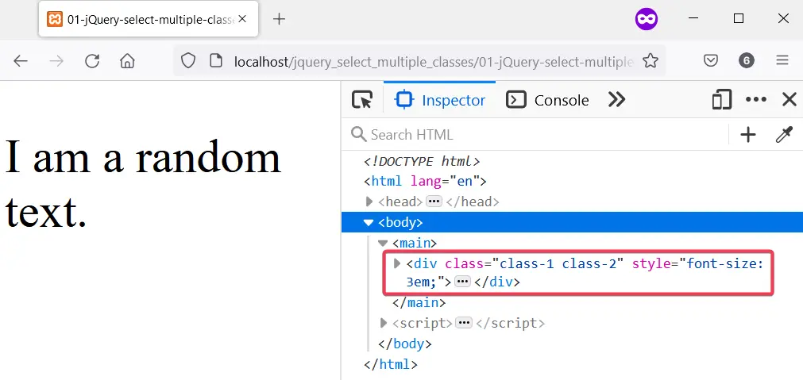The image size is (803, 380).
Task: Open the home page
Action: click(x=127, y=61)
